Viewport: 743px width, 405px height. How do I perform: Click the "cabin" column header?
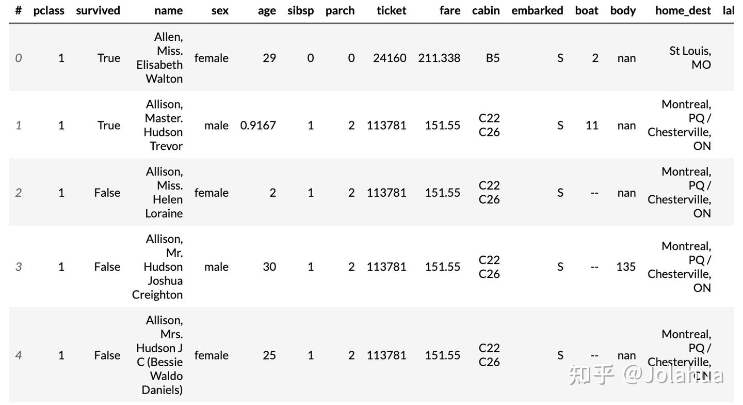coord(486,10)
